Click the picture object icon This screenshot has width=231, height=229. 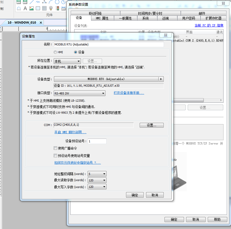32,8
